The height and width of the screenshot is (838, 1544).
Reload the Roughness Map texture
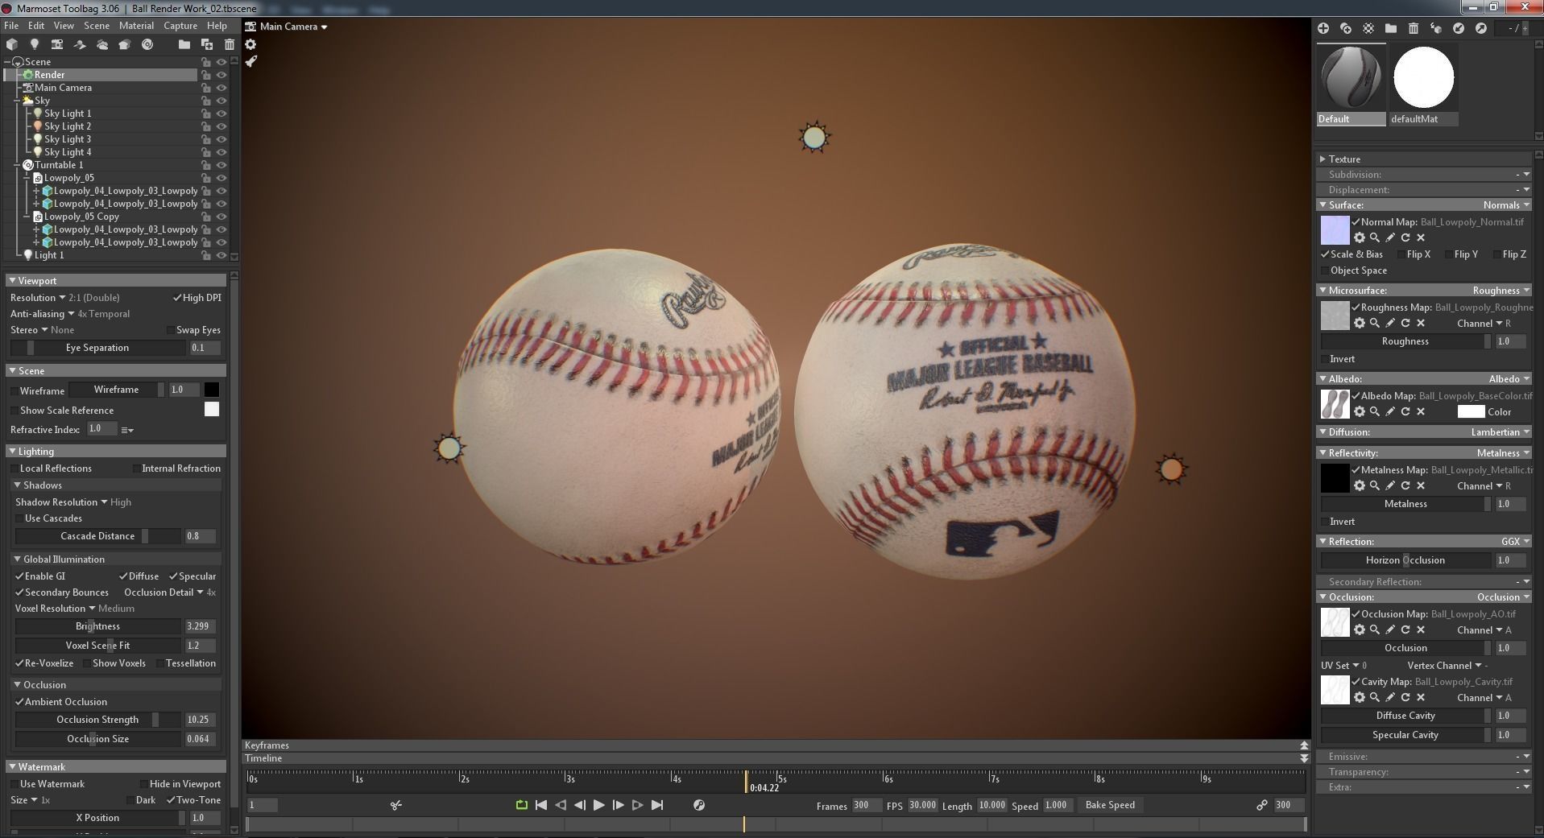1405,323
